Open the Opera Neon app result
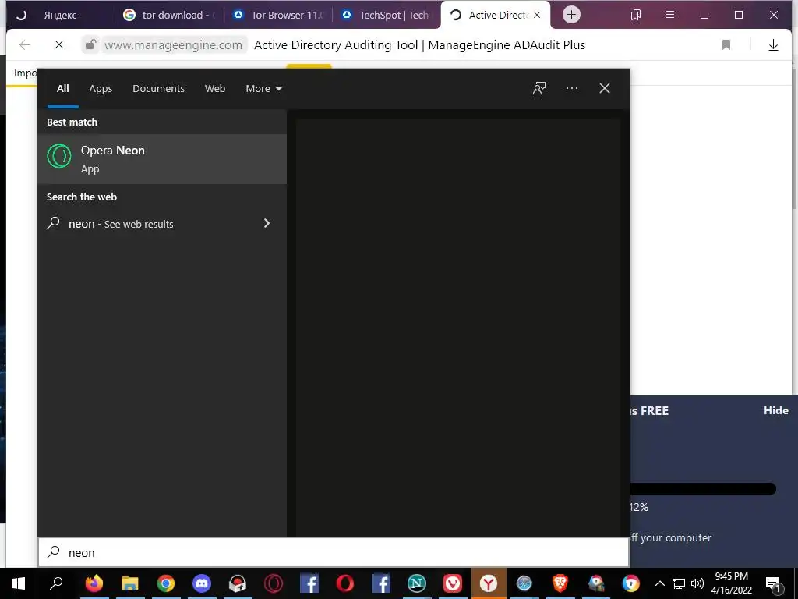The image size is (798, 599). (x=162, y=159)
